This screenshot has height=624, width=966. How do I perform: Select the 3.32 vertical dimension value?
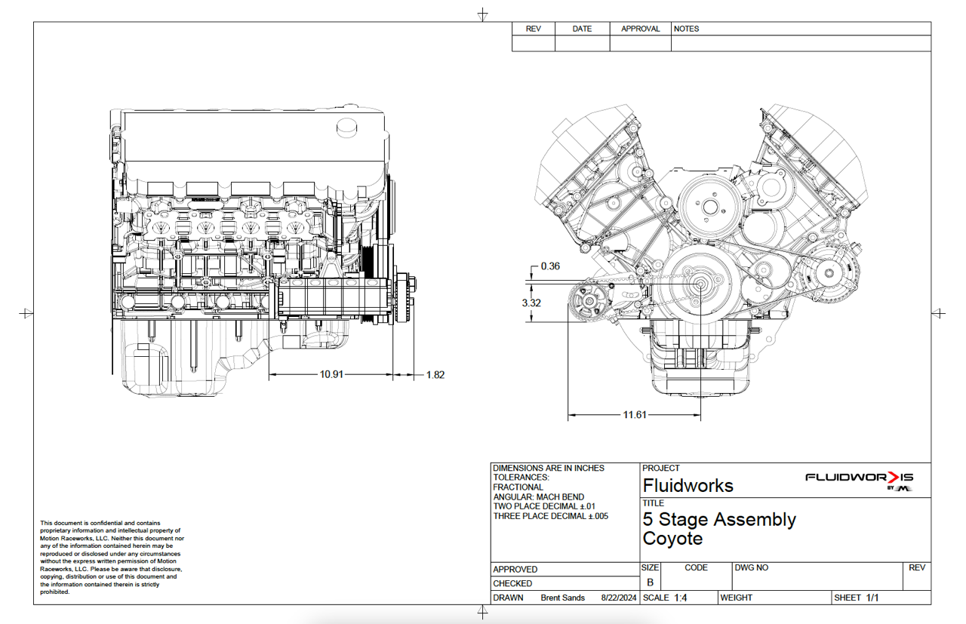(531, 303)
